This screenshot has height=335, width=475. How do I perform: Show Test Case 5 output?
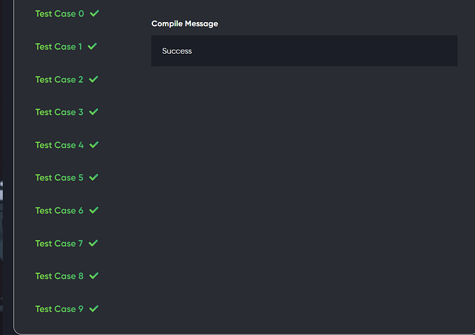click(x=59, y=178)
